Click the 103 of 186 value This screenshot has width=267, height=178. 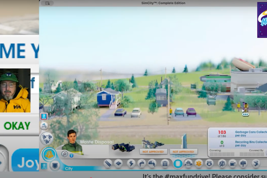point(222,134)
